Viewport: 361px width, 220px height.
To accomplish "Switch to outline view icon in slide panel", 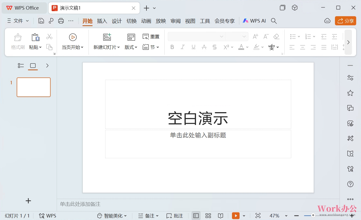I will (x=21, y=66).
